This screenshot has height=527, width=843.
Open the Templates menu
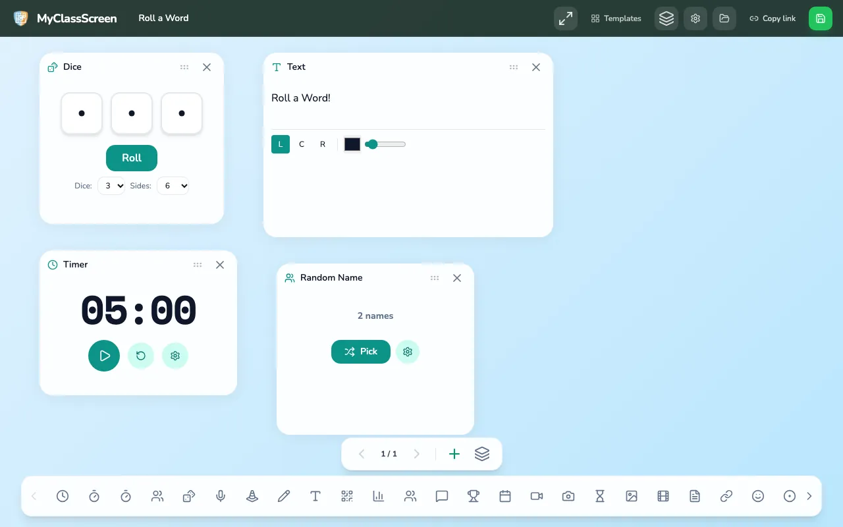click(616, 18)
